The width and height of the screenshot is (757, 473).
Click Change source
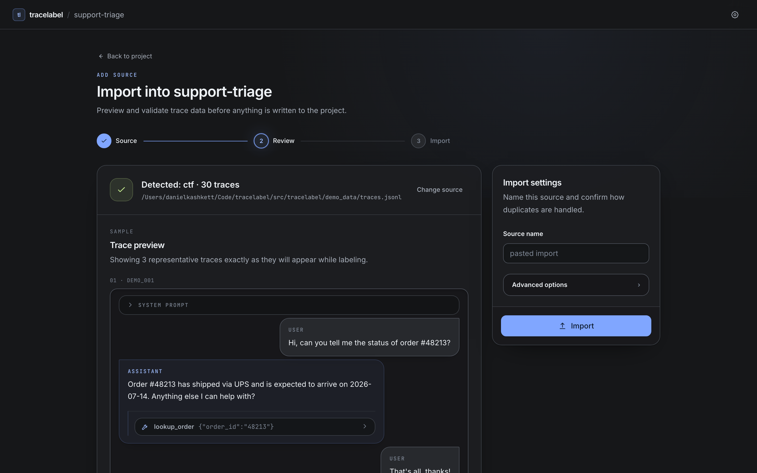tap(439, 189)
